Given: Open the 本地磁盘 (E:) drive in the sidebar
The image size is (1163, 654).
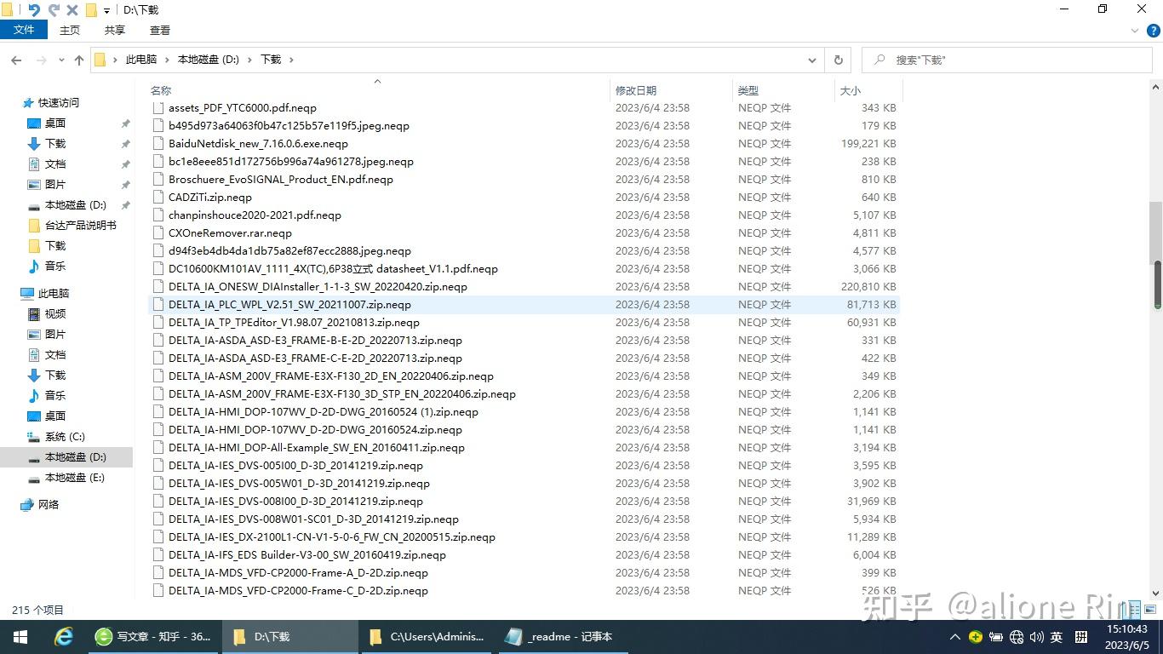Looking at the screenshot, I should [75, 477].
